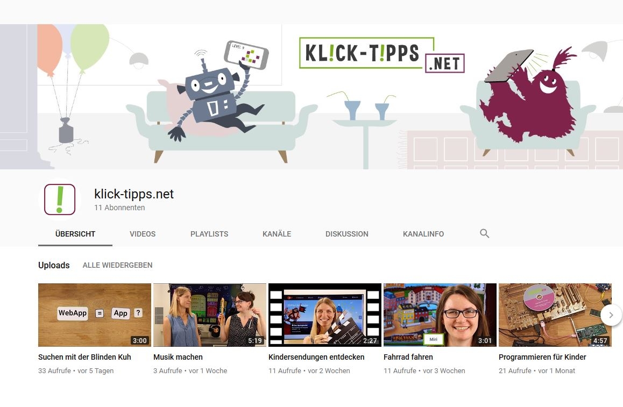623x407 pixels.
Task: Open the Musik machen video thumbnail
Action: (210, 315)
